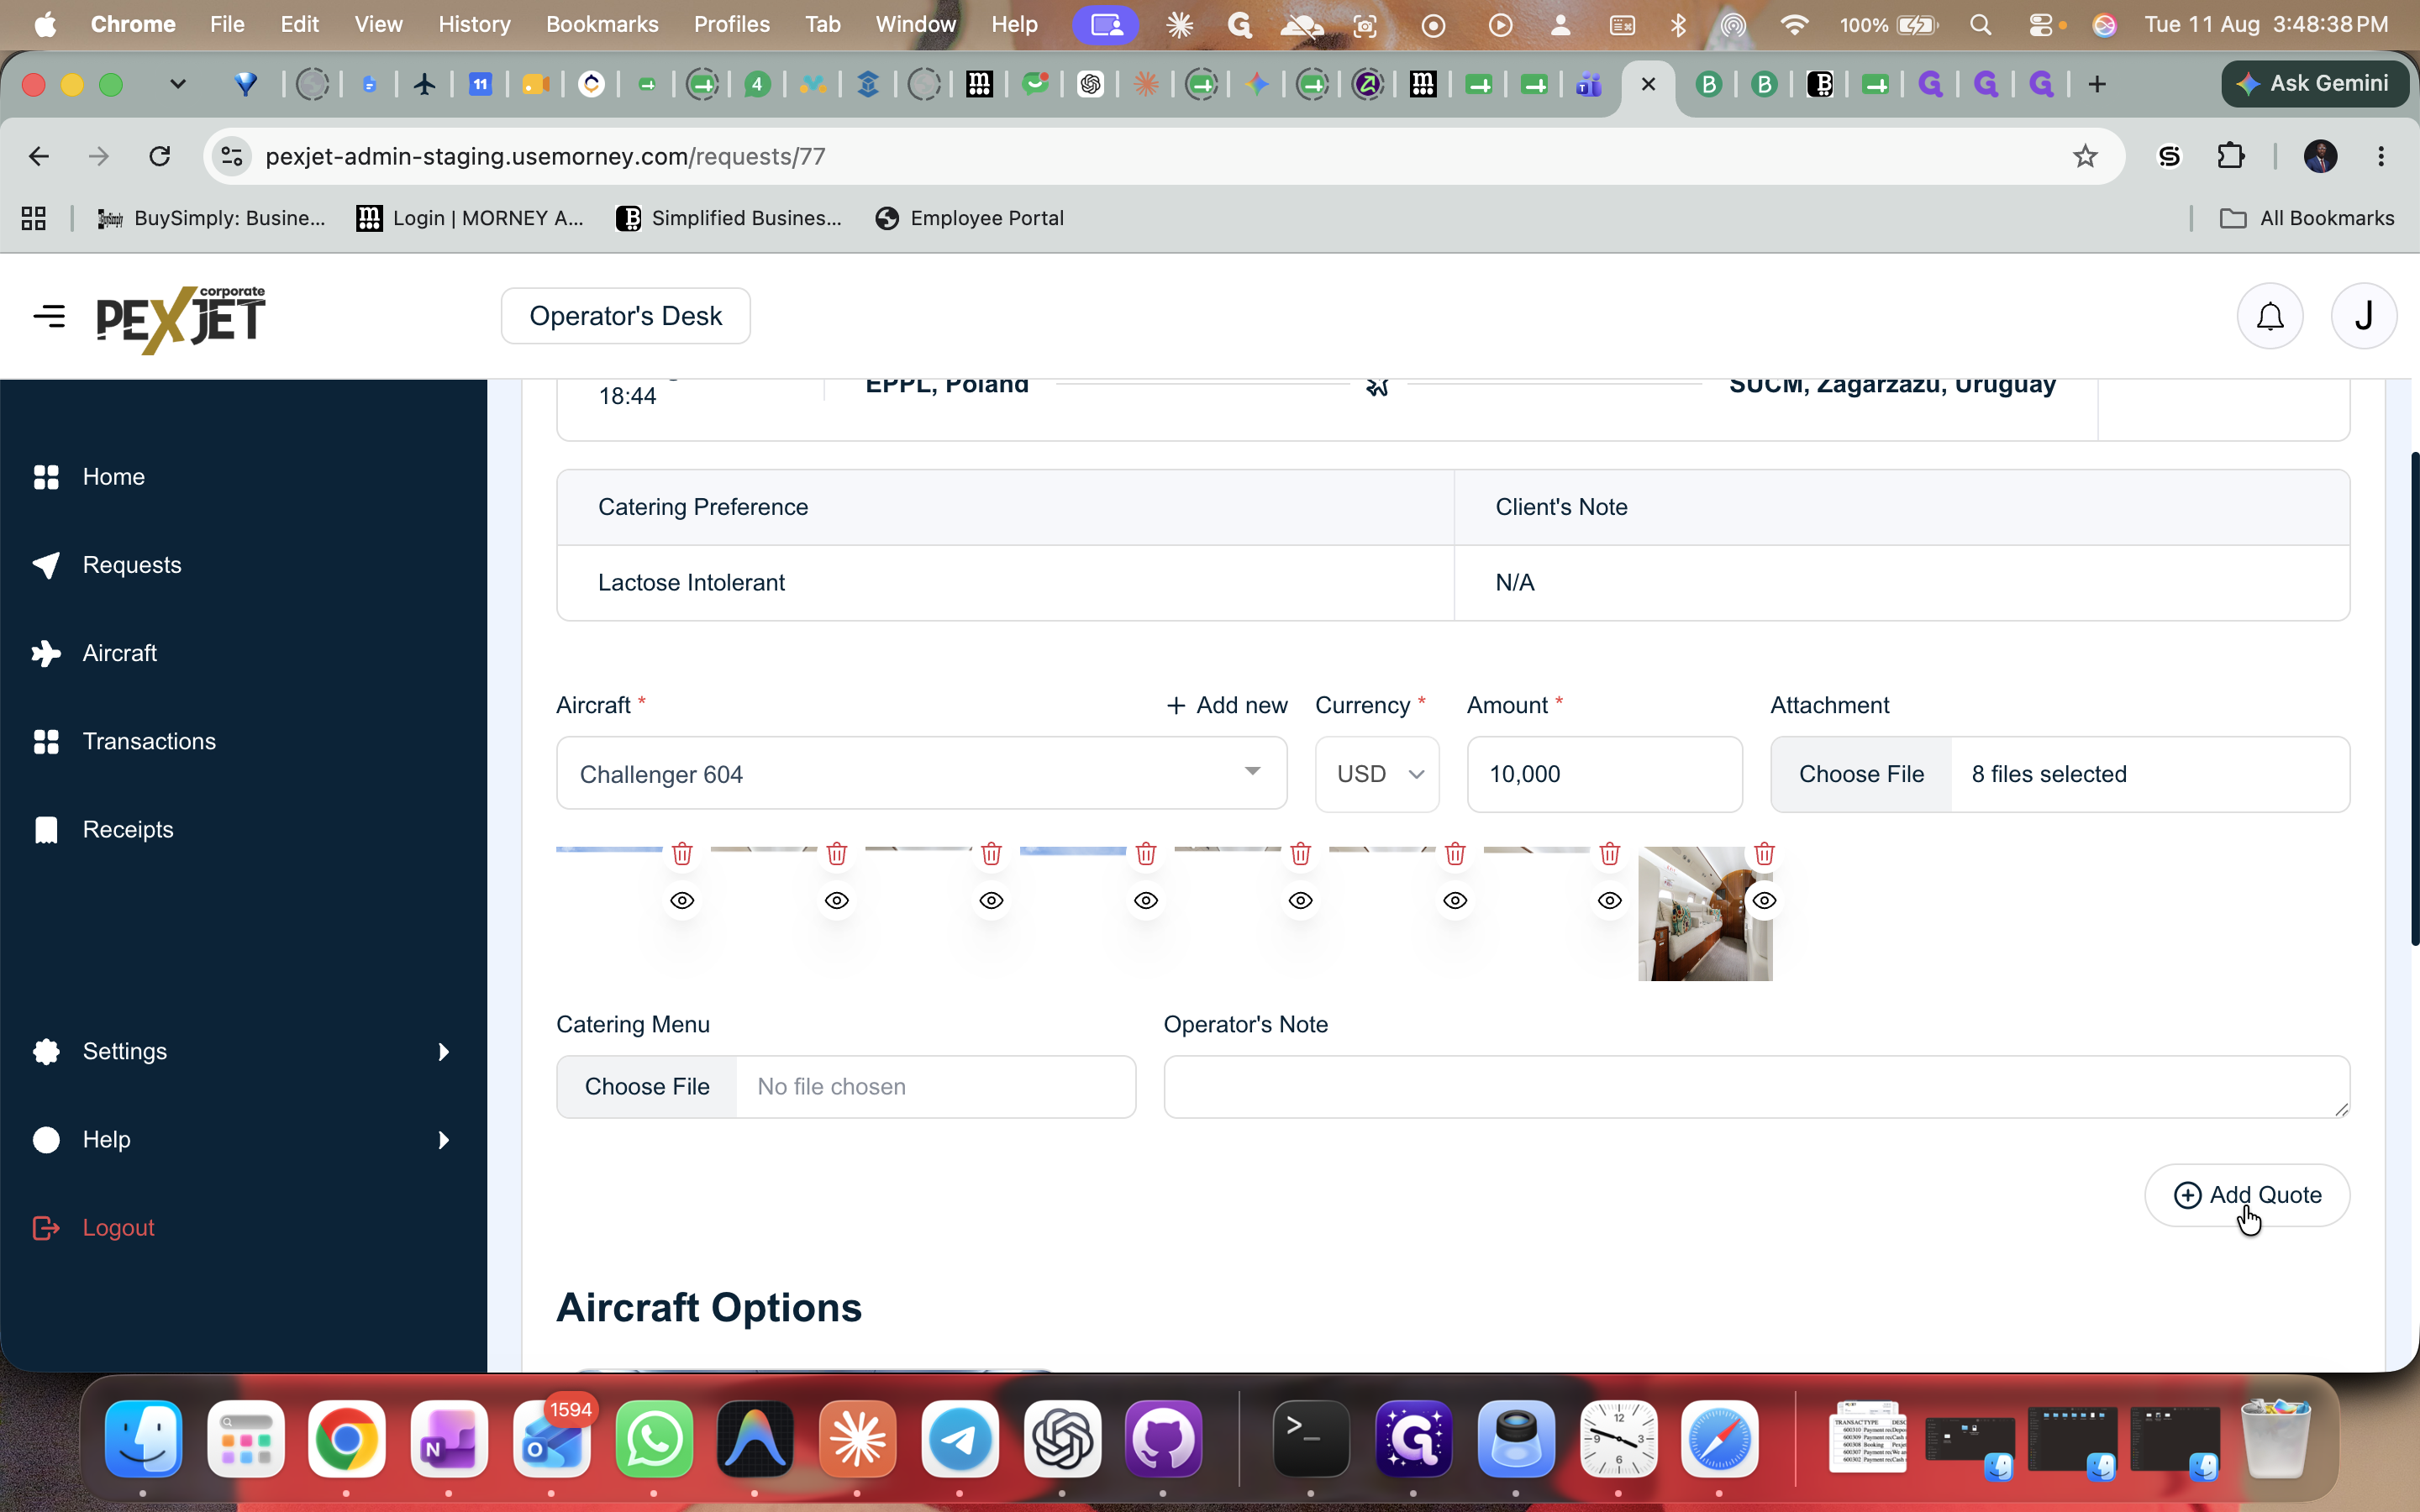Click the hamburger menu icon beside PexJet logo
The height and width of the screenshot is (1512, 2420).
(x=49, y=316)
